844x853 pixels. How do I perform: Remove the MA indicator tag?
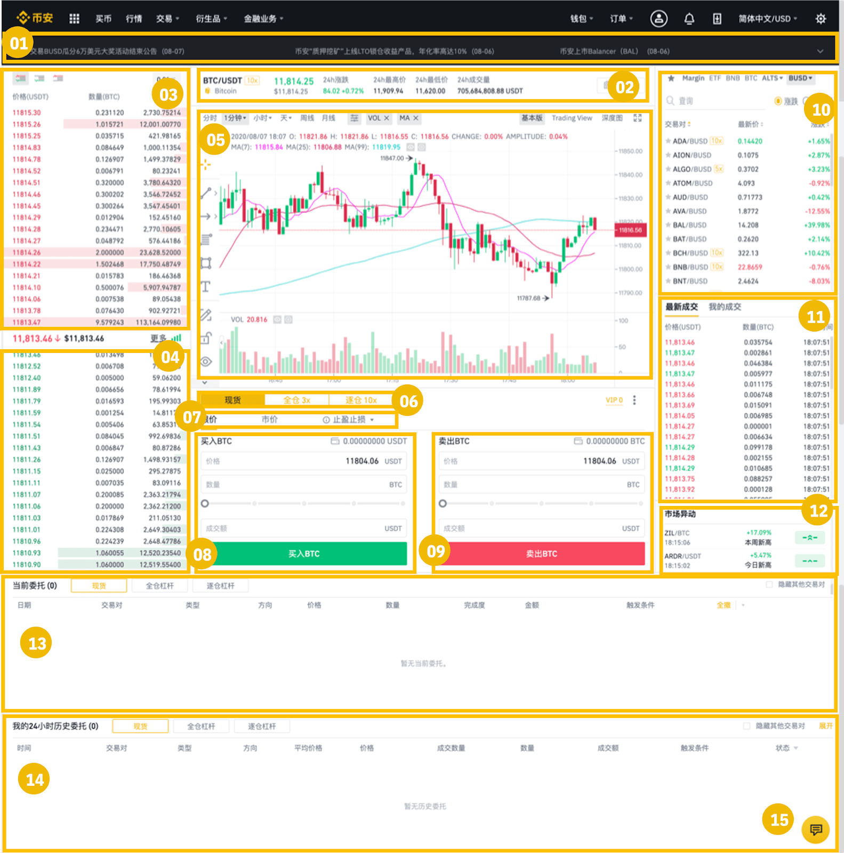pos(416,118)
